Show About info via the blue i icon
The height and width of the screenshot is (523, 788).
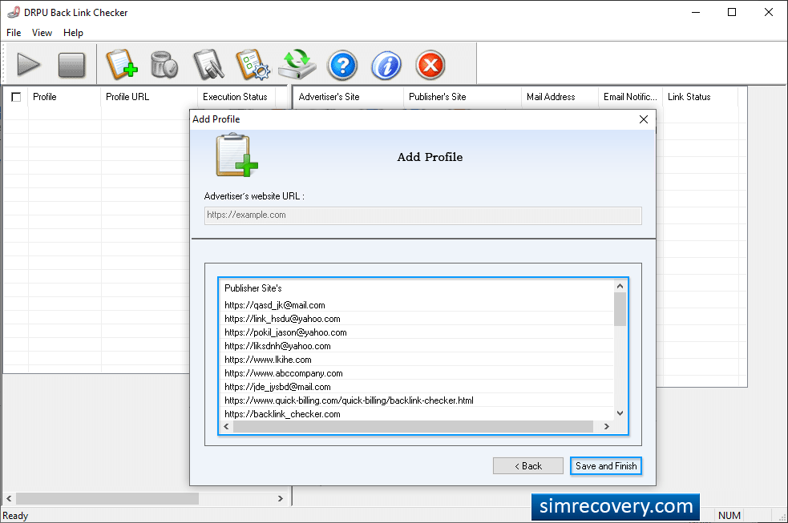click(386, 65)
